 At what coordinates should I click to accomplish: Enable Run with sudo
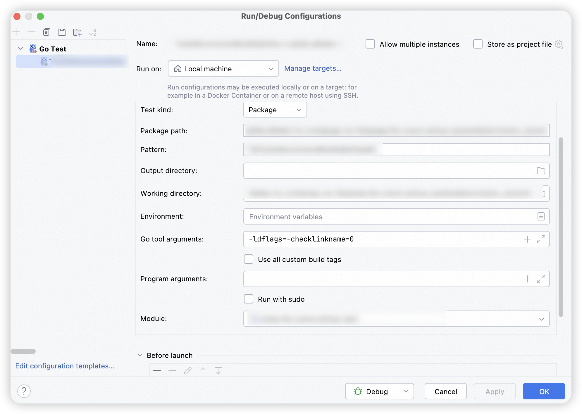point(249,299)
